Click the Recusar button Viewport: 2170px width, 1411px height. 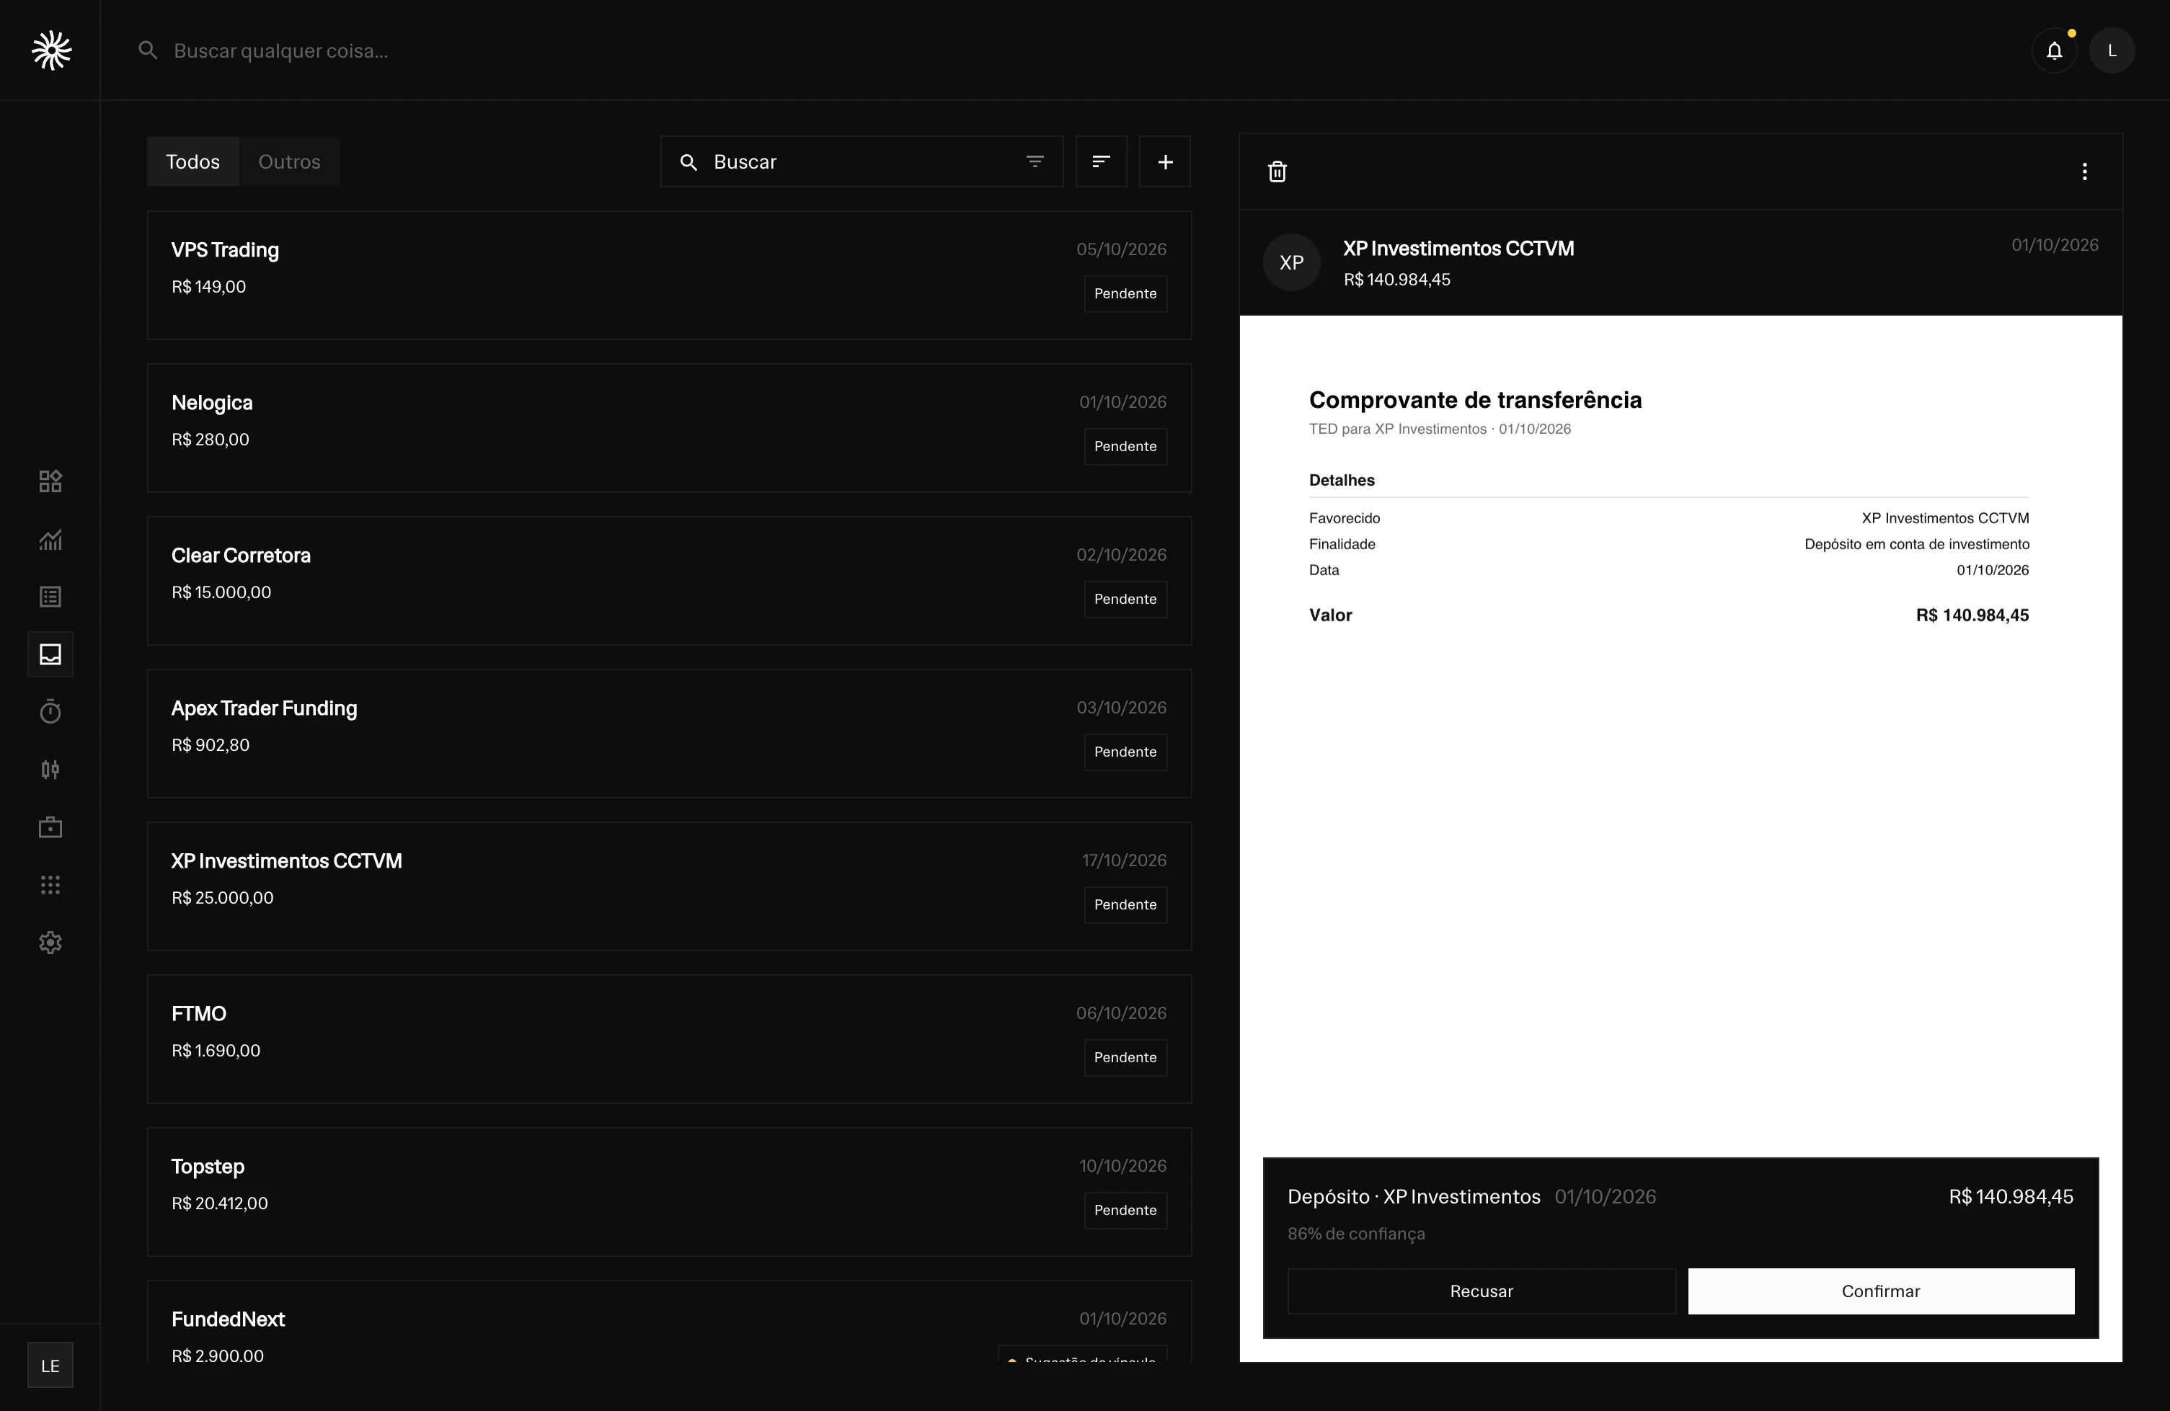pos(1482,1291)
